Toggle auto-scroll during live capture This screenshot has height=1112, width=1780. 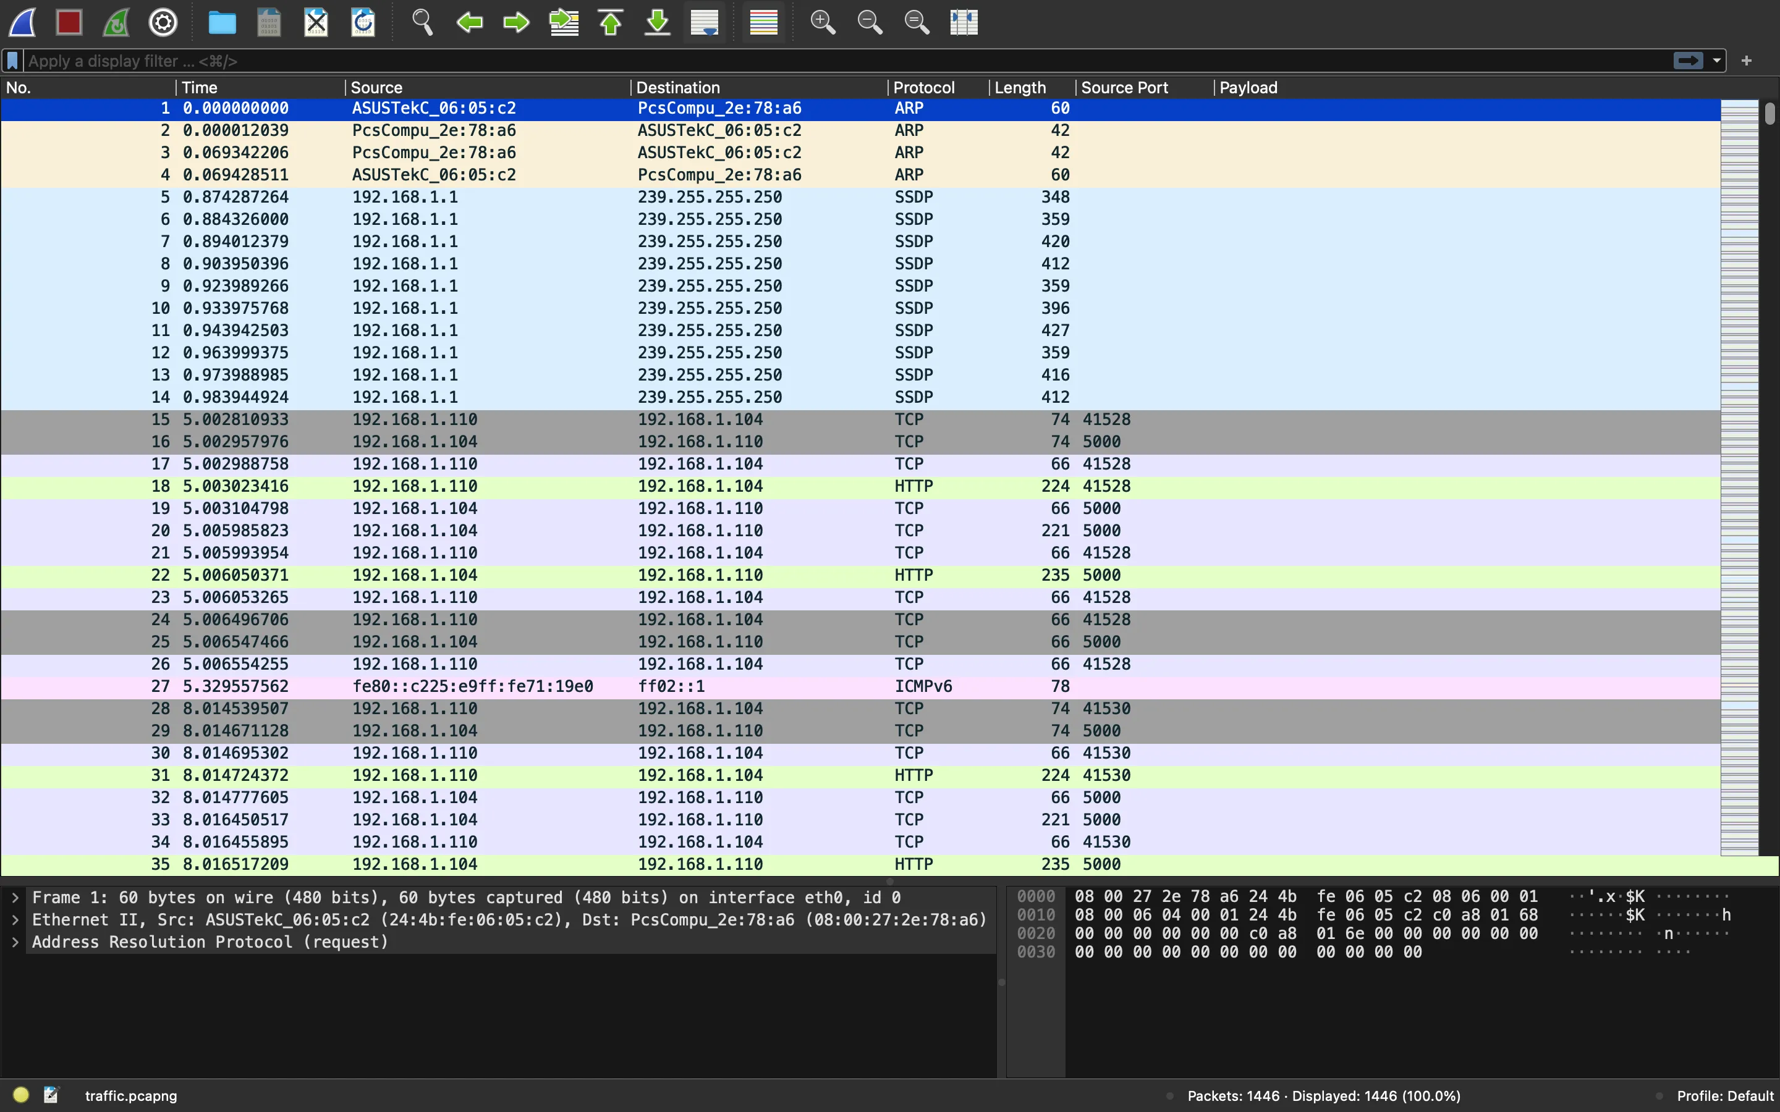[x=705, y=22]
